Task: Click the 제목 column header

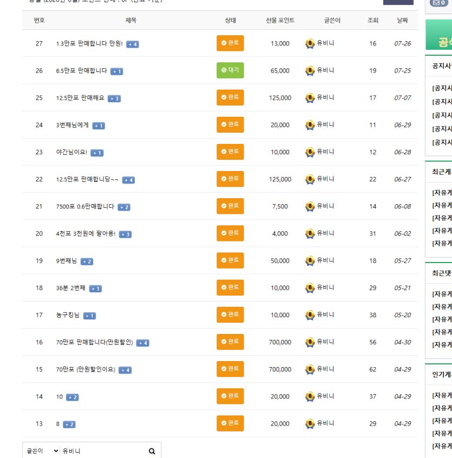Action: pos(131,21)
